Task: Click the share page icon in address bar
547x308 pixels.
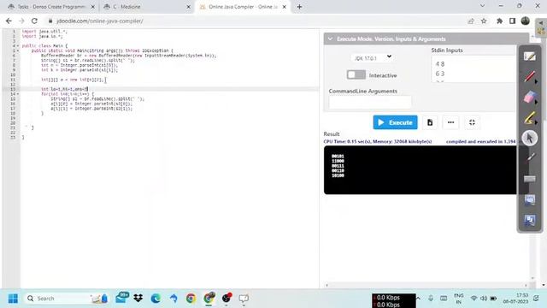Action: point(471,21)
